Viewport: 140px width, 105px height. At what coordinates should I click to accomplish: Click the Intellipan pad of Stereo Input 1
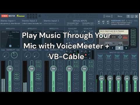tap(10, 39)
